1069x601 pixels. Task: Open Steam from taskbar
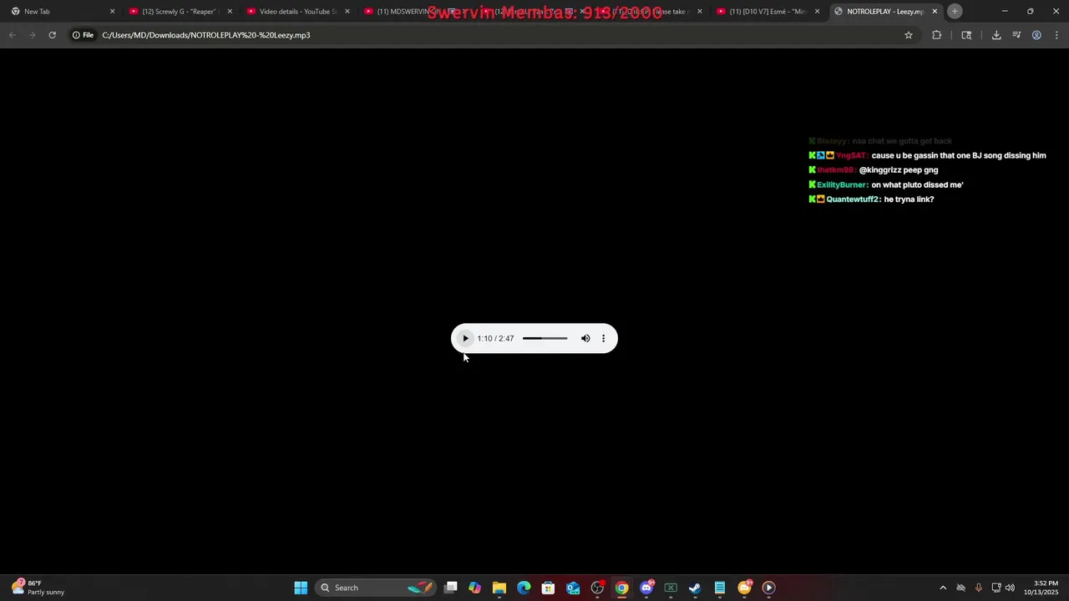tap(695, 588)
